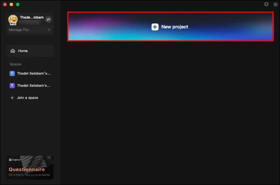Click the plus icon beside Join a space
Viewport: 280px width, 185px height.
pyautogui.click(x=12, y=98)
